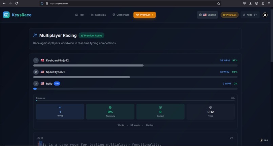Click the padlock site security icon

[x=47, y=3]
